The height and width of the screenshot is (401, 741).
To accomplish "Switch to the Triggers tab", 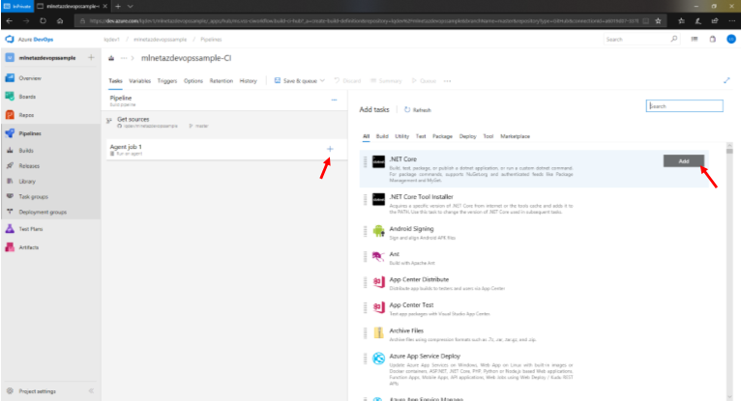I will coord(166,81).
